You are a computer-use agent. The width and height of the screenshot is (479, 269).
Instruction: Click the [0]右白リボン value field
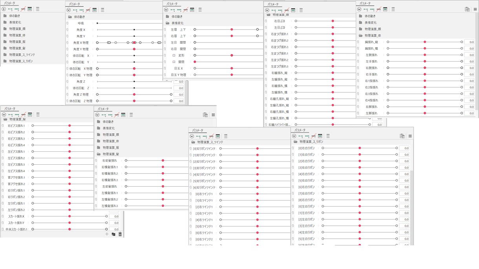(x=404, y=148)
